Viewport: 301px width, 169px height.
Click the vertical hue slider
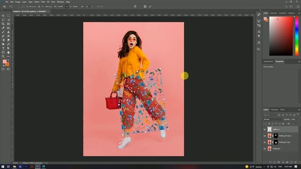[x=297, y=36]
